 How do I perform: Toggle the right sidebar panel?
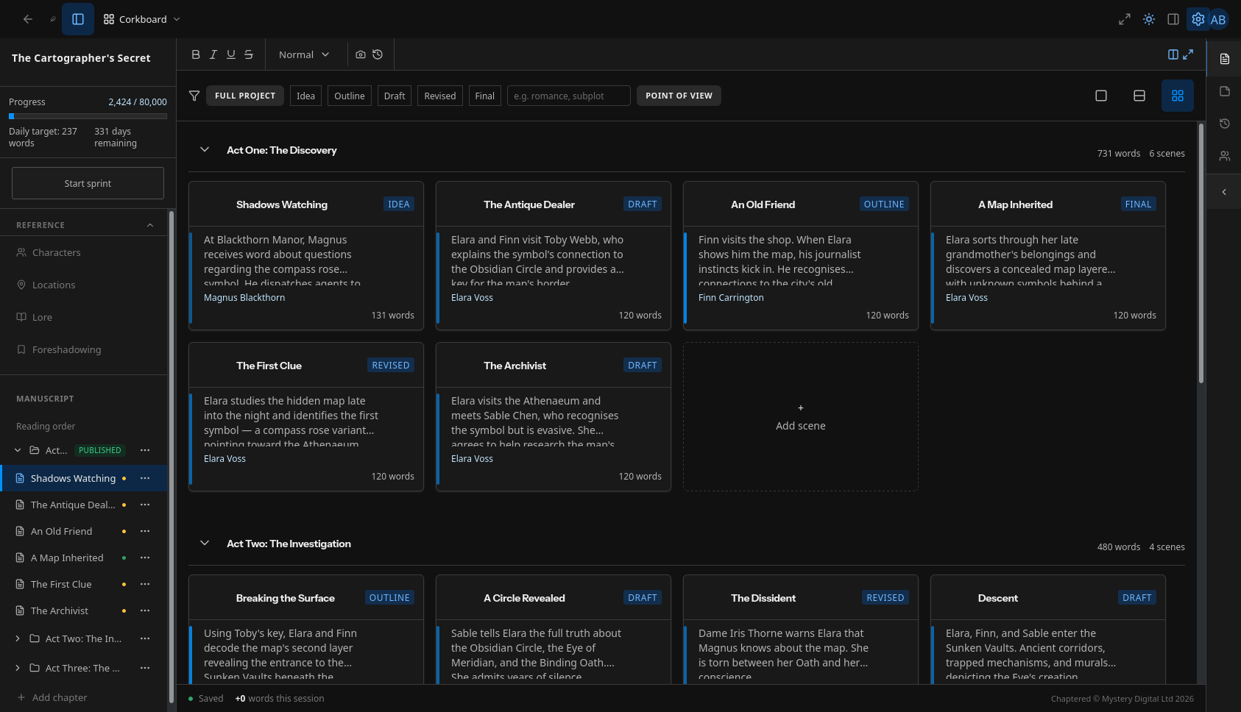click(1173, 19)
